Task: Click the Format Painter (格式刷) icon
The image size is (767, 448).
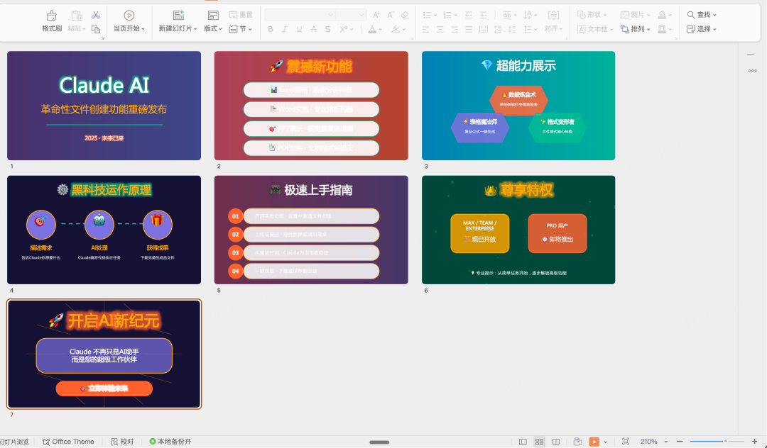Action: (x=51, y=16)
